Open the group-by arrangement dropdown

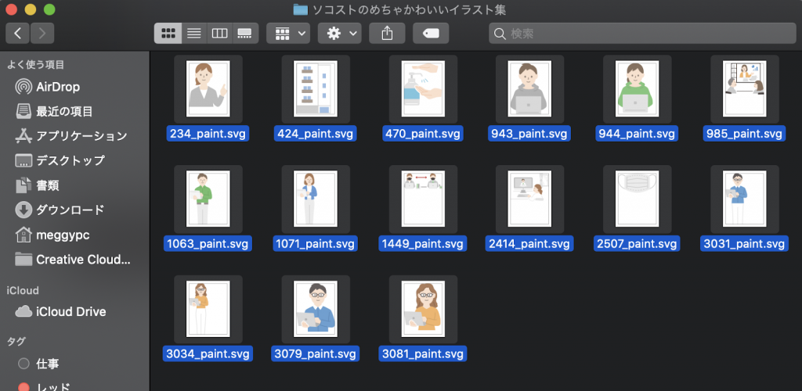288,33
